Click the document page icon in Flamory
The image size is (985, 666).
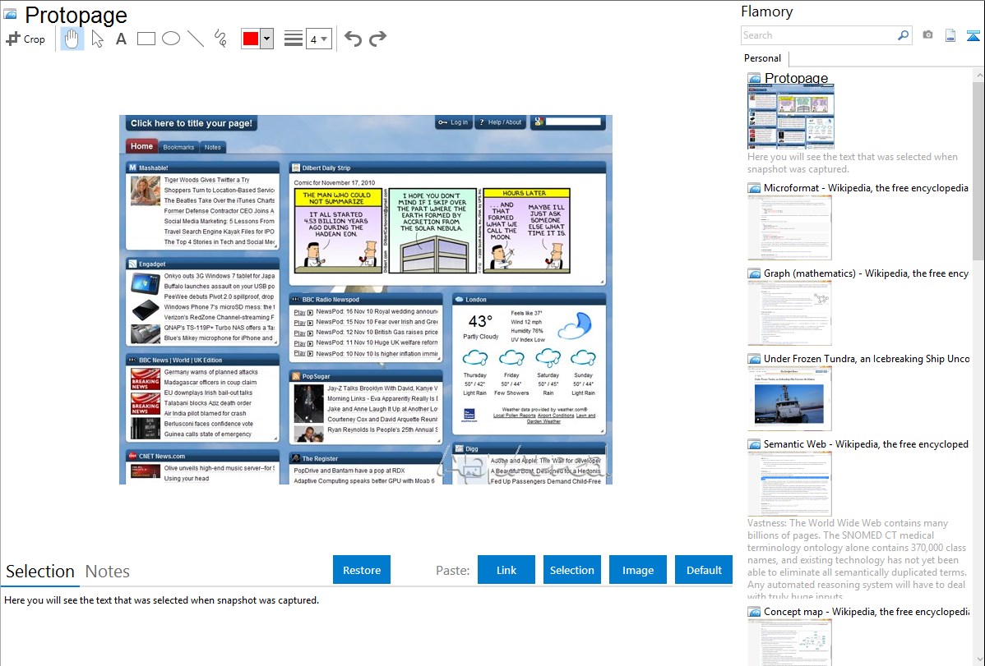(950, 36)
